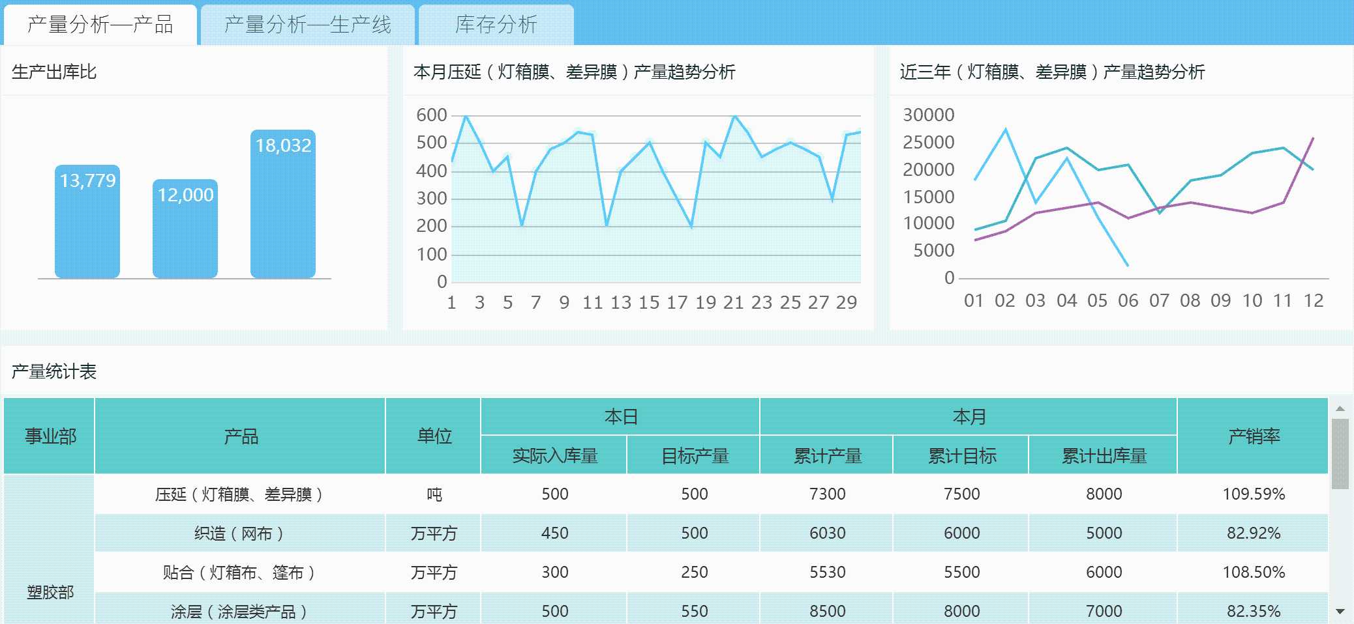Viewport: 1354px width, 624px height.
Task: Click the 108.50% 产销率 cell
Action: tap(1253, 572)
